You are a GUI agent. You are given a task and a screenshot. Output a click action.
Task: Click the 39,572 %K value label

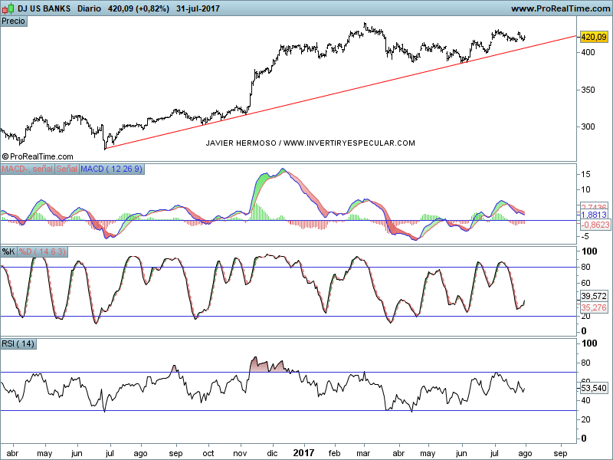[x=594, y=296]
